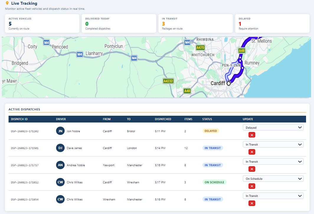Click the M4 road shield near Llanharry
This screenshot has height=214, width=314.
[80, 54]
